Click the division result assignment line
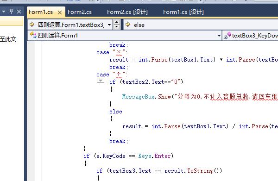278x181 pixels. 200,126
